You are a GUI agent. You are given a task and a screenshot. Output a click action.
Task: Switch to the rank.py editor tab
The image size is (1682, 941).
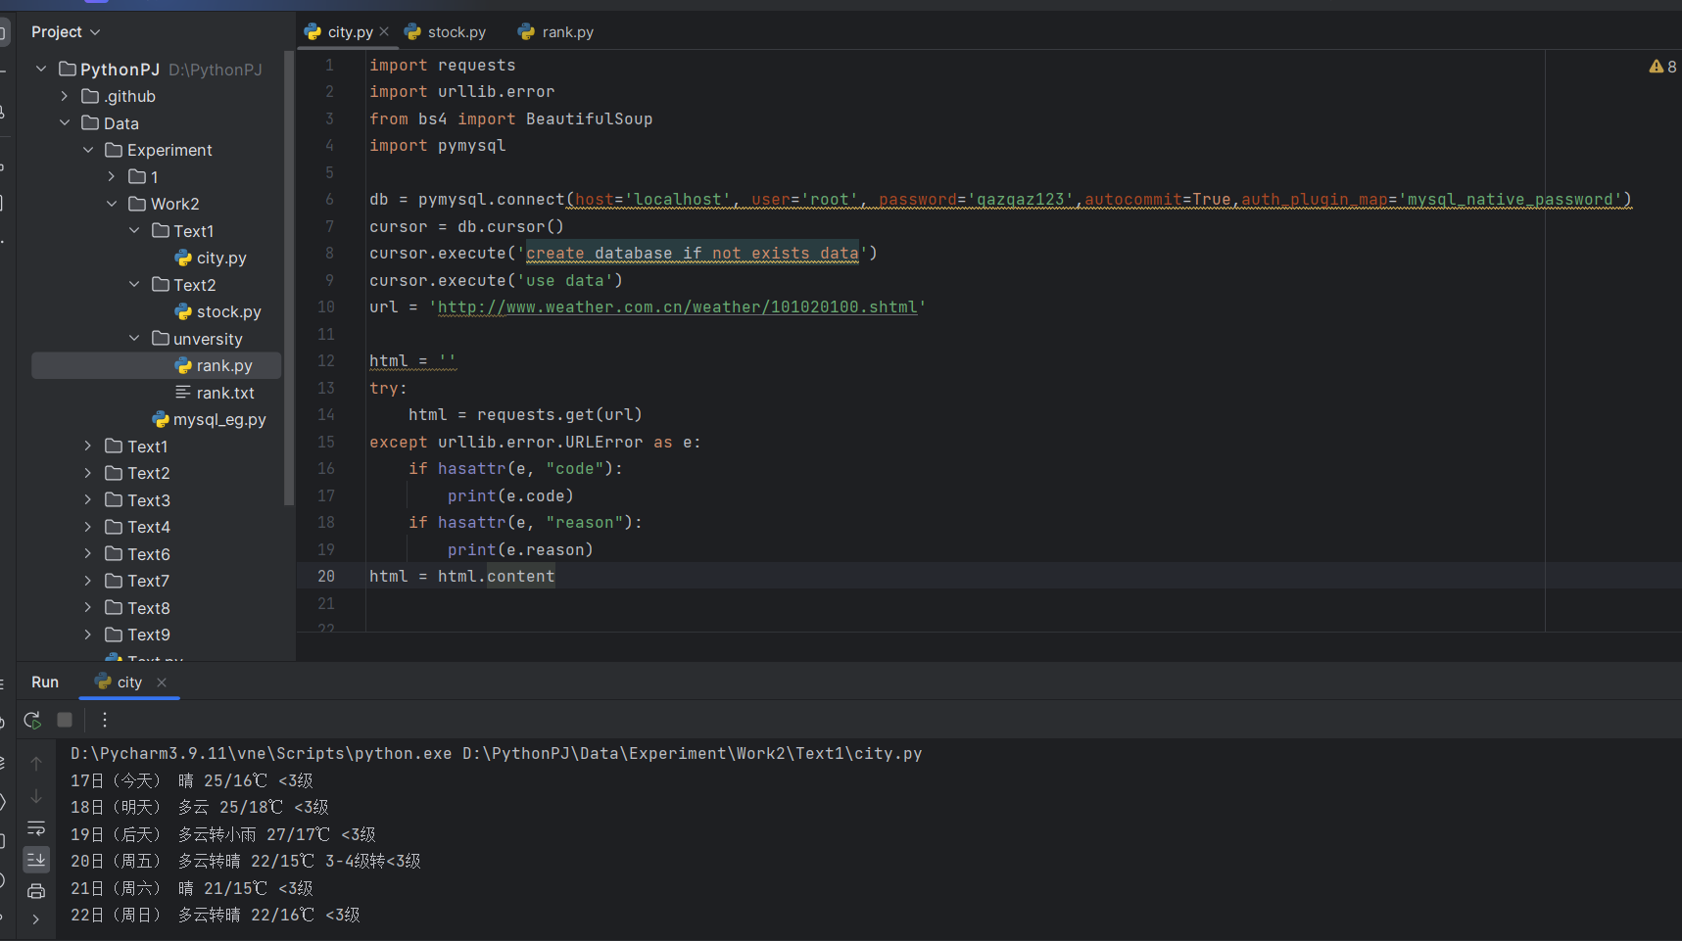pos(555,32)
